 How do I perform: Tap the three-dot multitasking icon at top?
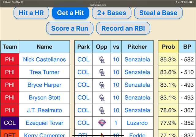[98, 2]
